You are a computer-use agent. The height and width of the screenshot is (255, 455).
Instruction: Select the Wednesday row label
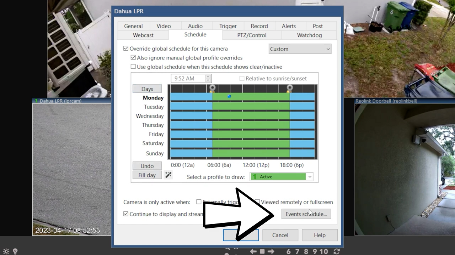coord(150,116)
